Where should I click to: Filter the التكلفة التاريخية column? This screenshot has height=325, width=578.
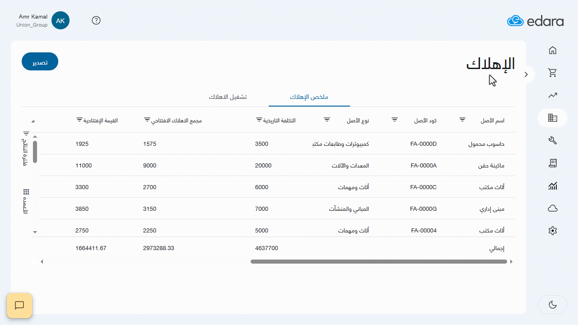(259, 120)
